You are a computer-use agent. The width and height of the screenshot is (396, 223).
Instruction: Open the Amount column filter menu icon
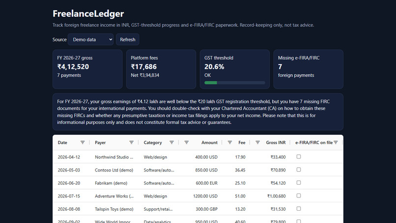tap(186, 142)
